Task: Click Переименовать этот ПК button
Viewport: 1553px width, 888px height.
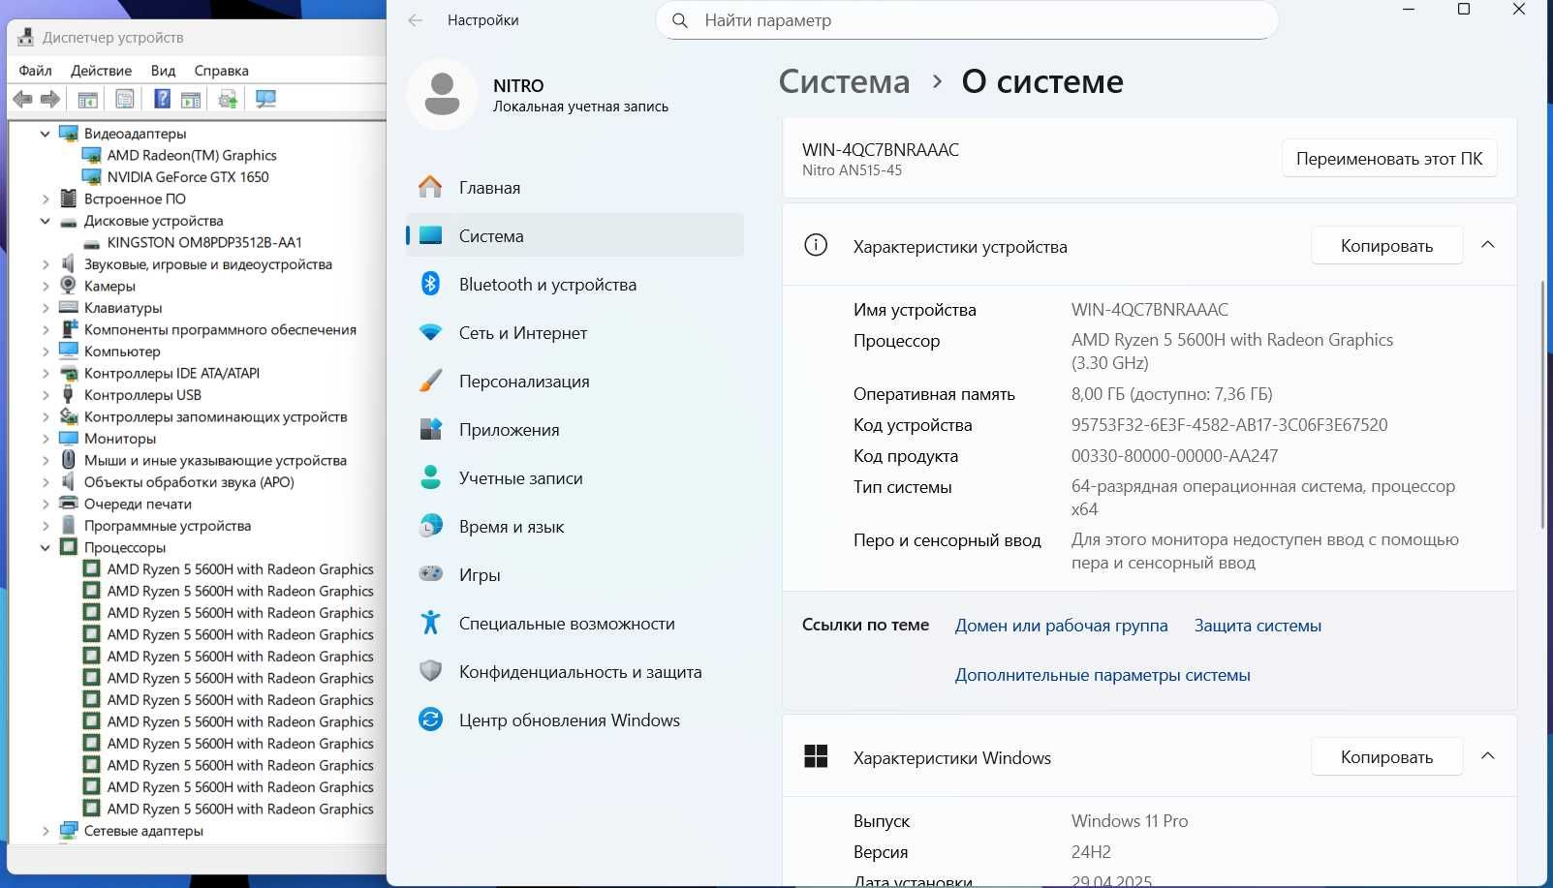Action: [1389, 159]
